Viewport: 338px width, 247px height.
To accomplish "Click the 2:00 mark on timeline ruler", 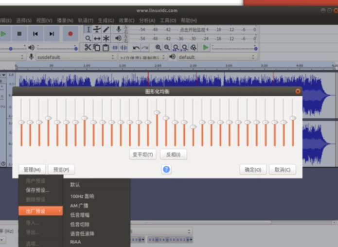I will point(158,66).
